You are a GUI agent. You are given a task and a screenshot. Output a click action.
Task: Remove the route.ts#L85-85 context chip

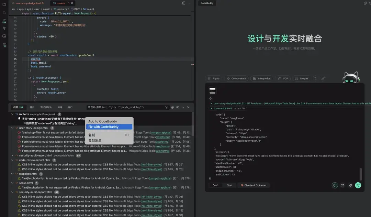pos(212,108)
